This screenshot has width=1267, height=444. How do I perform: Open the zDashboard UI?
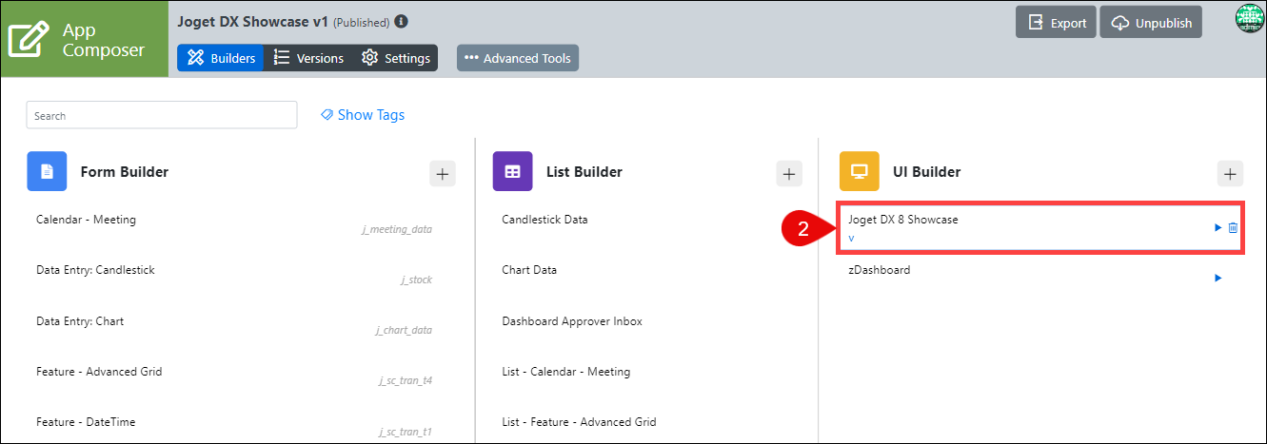point(879,270)
